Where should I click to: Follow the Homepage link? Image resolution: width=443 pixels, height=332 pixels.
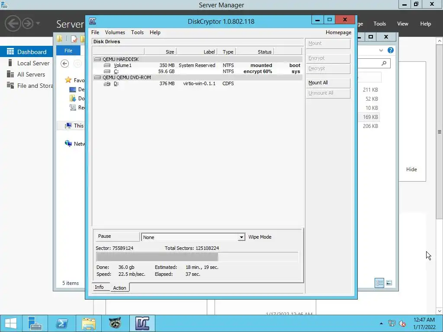pyautogui.click(x=338, y=32)
